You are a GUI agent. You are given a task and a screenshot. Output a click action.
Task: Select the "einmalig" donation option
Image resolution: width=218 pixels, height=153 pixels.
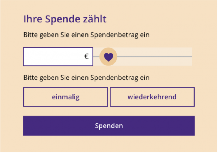point(66,97)
